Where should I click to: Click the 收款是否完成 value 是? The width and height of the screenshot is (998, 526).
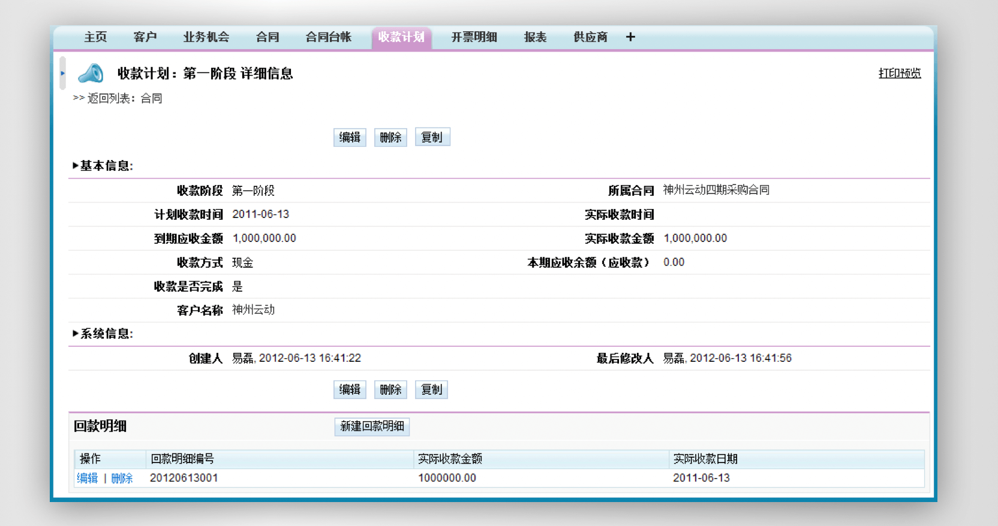(238, 286)
